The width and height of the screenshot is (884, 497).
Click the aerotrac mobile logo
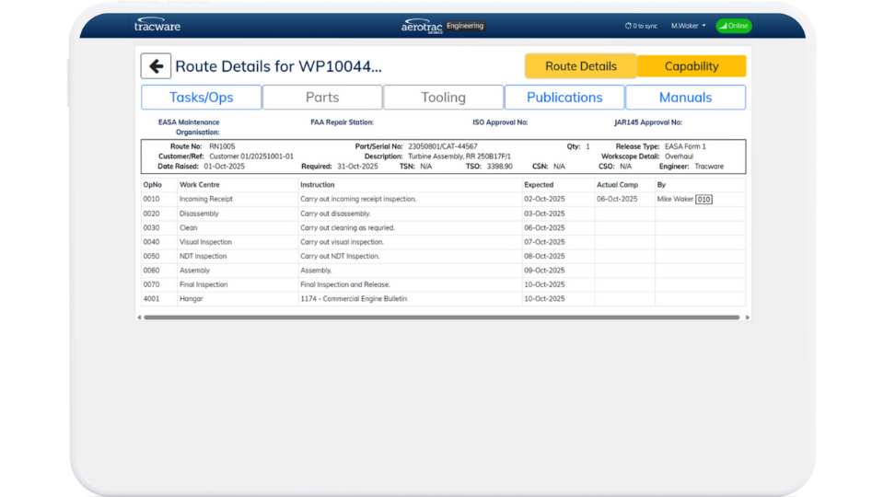point(423,26)
